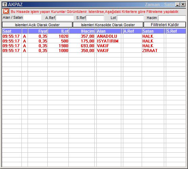Sort by A.Ref column header
Viewport: 188px width, 169px height.
tap(132, 31)
